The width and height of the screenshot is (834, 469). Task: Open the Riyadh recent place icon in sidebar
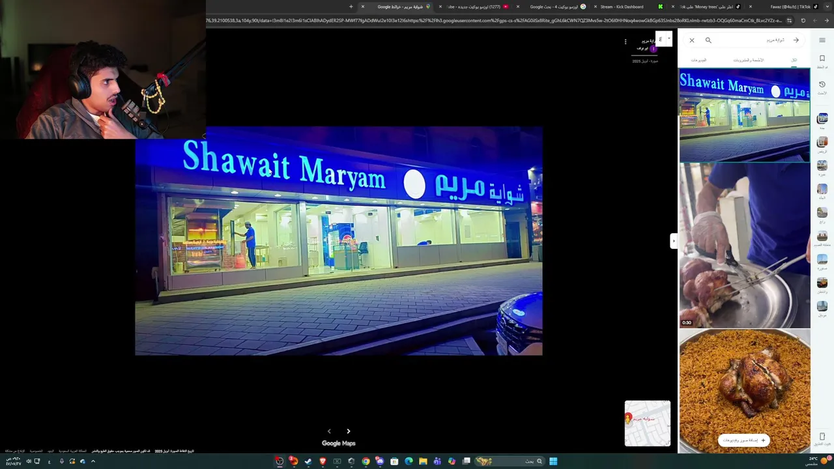pos(822,143)
